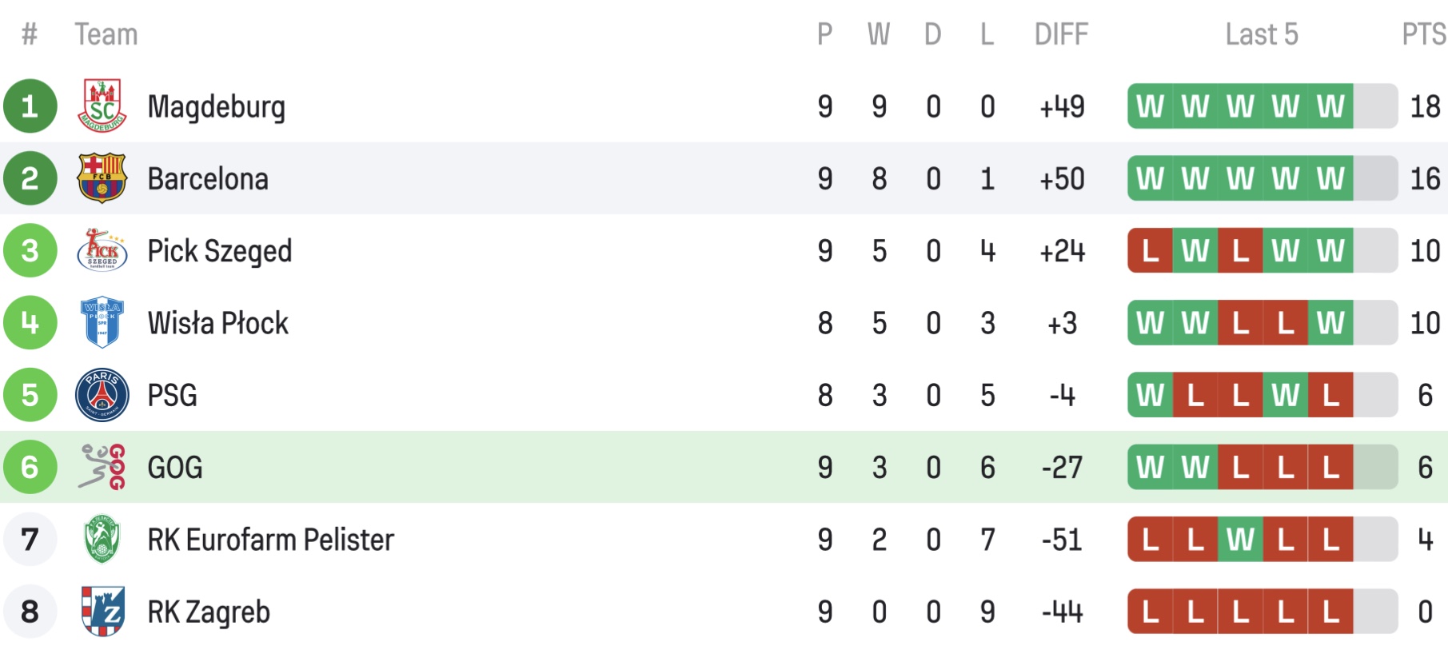This screenshot has width=1448, height=646.
Task: Click Pick Szeged's first loss form badge
Action: [x=1151, y=250]
